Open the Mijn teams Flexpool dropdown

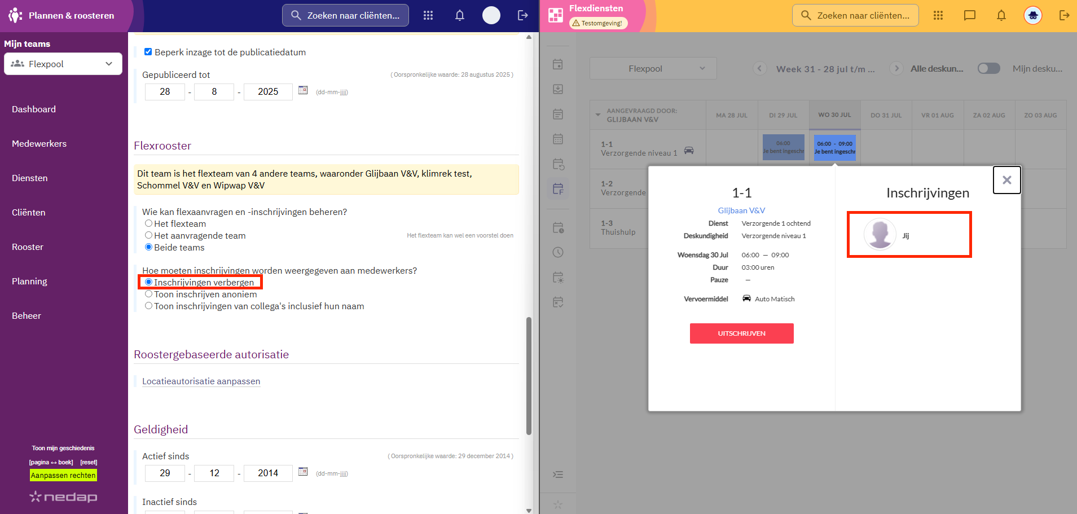tap(63, 64)
